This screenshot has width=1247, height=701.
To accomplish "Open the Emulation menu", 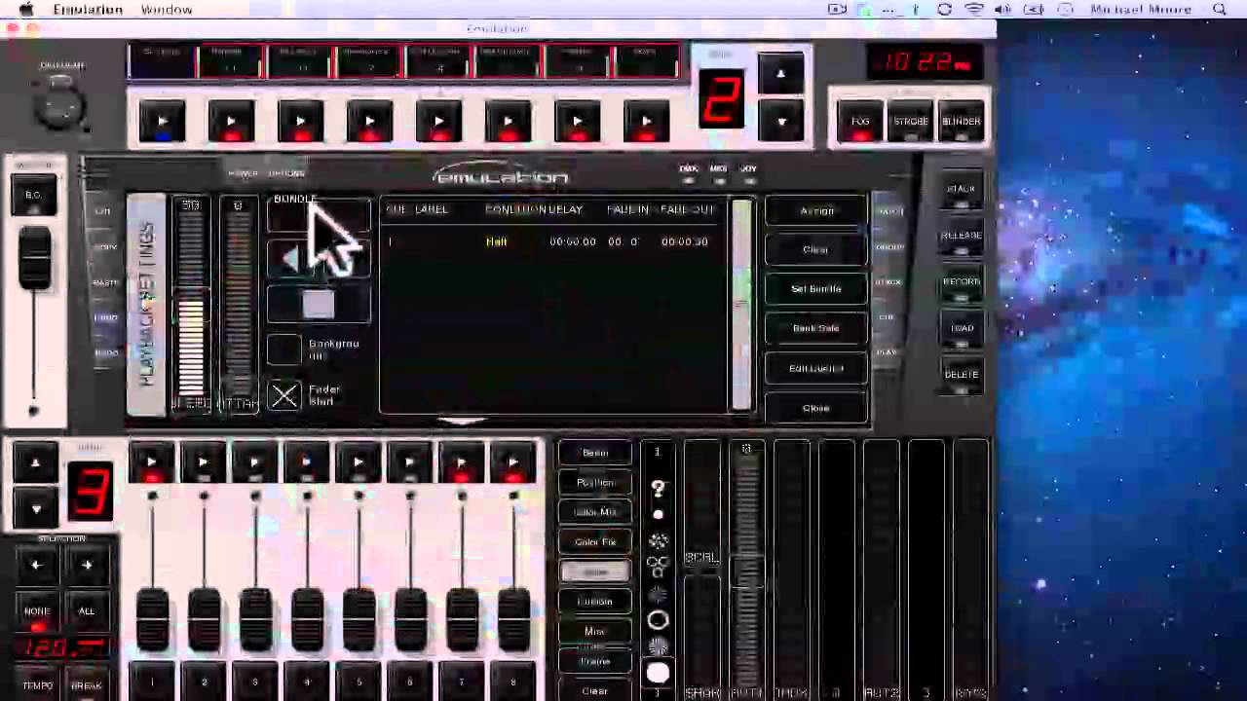I will tap(87, 10).
